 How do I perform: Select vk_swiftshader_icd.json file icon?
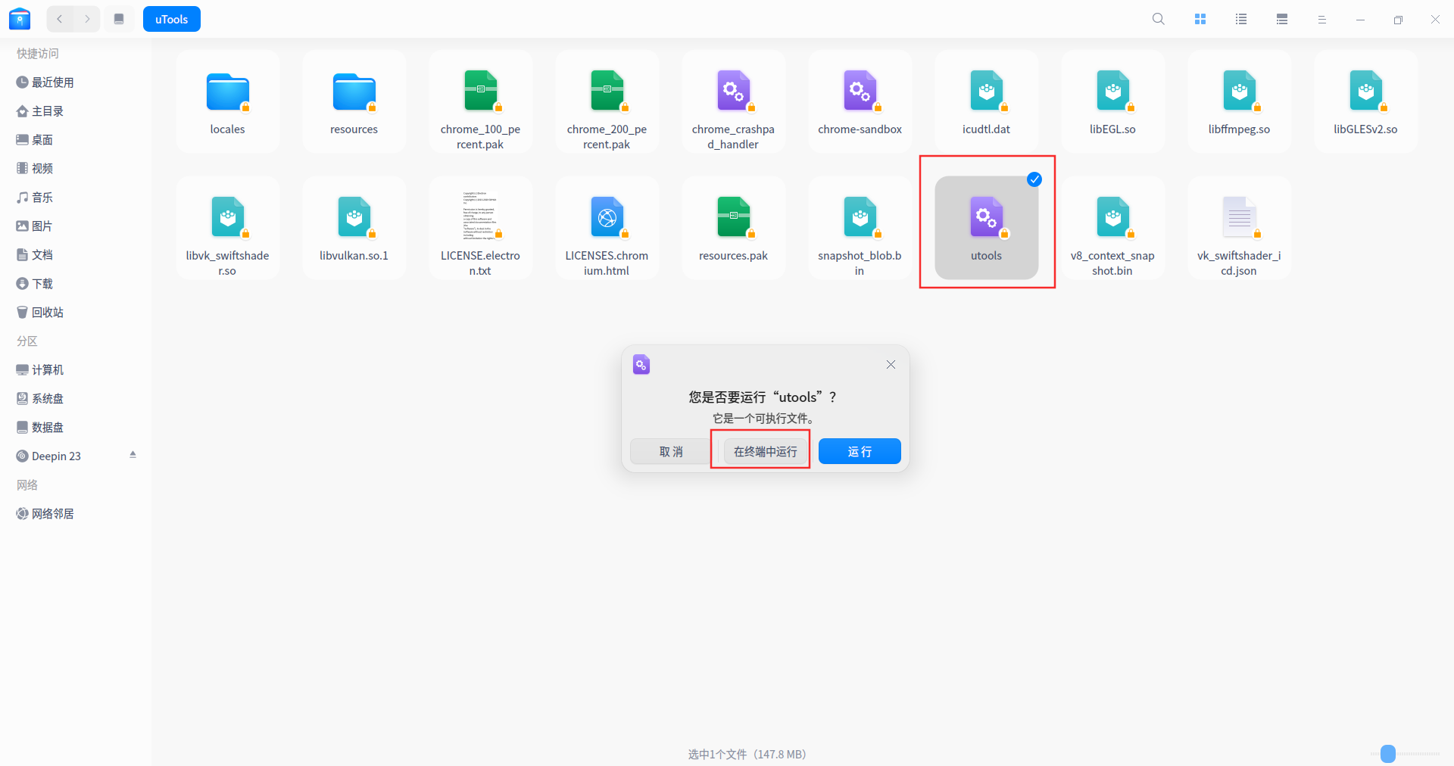coord(1239,217)
